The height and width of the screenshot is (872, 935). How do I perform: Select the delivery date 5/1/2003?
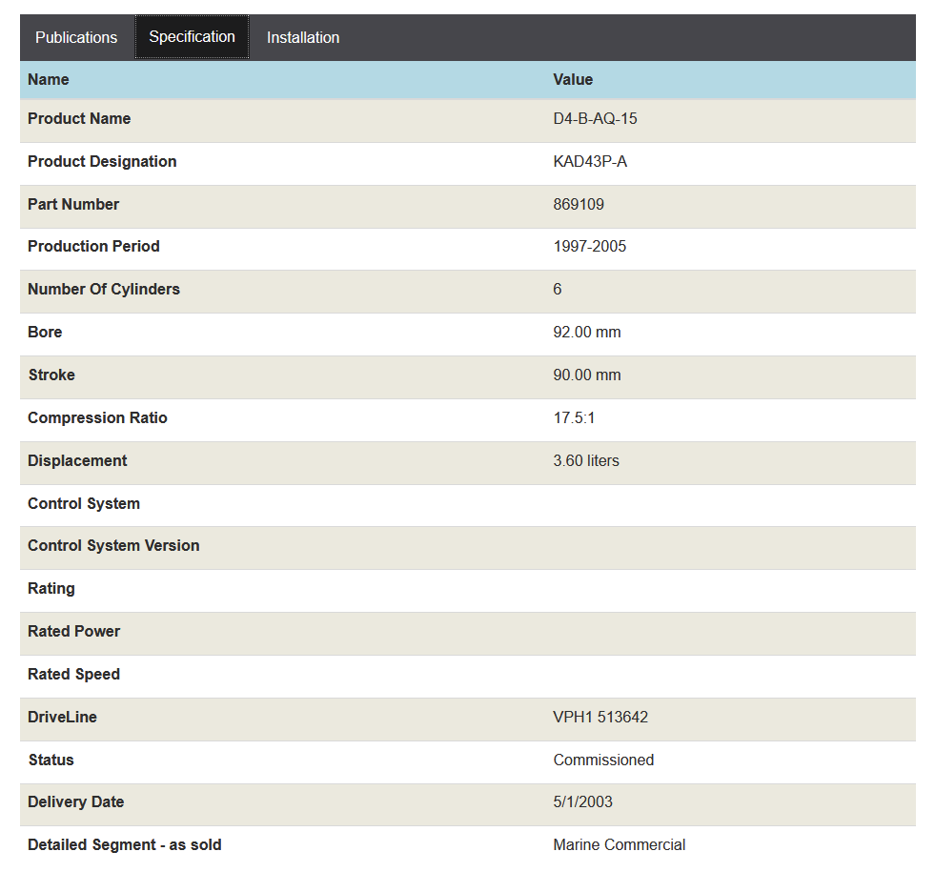coord(583,802)
